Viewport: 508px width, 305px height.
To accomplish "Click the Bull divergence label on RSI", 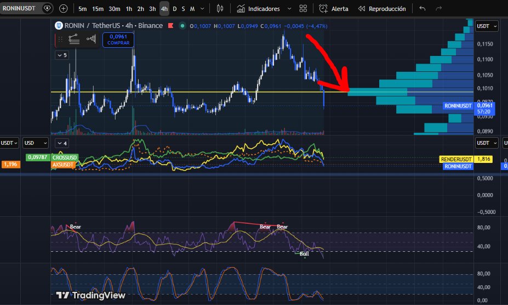I will click(x=304, y=254).
